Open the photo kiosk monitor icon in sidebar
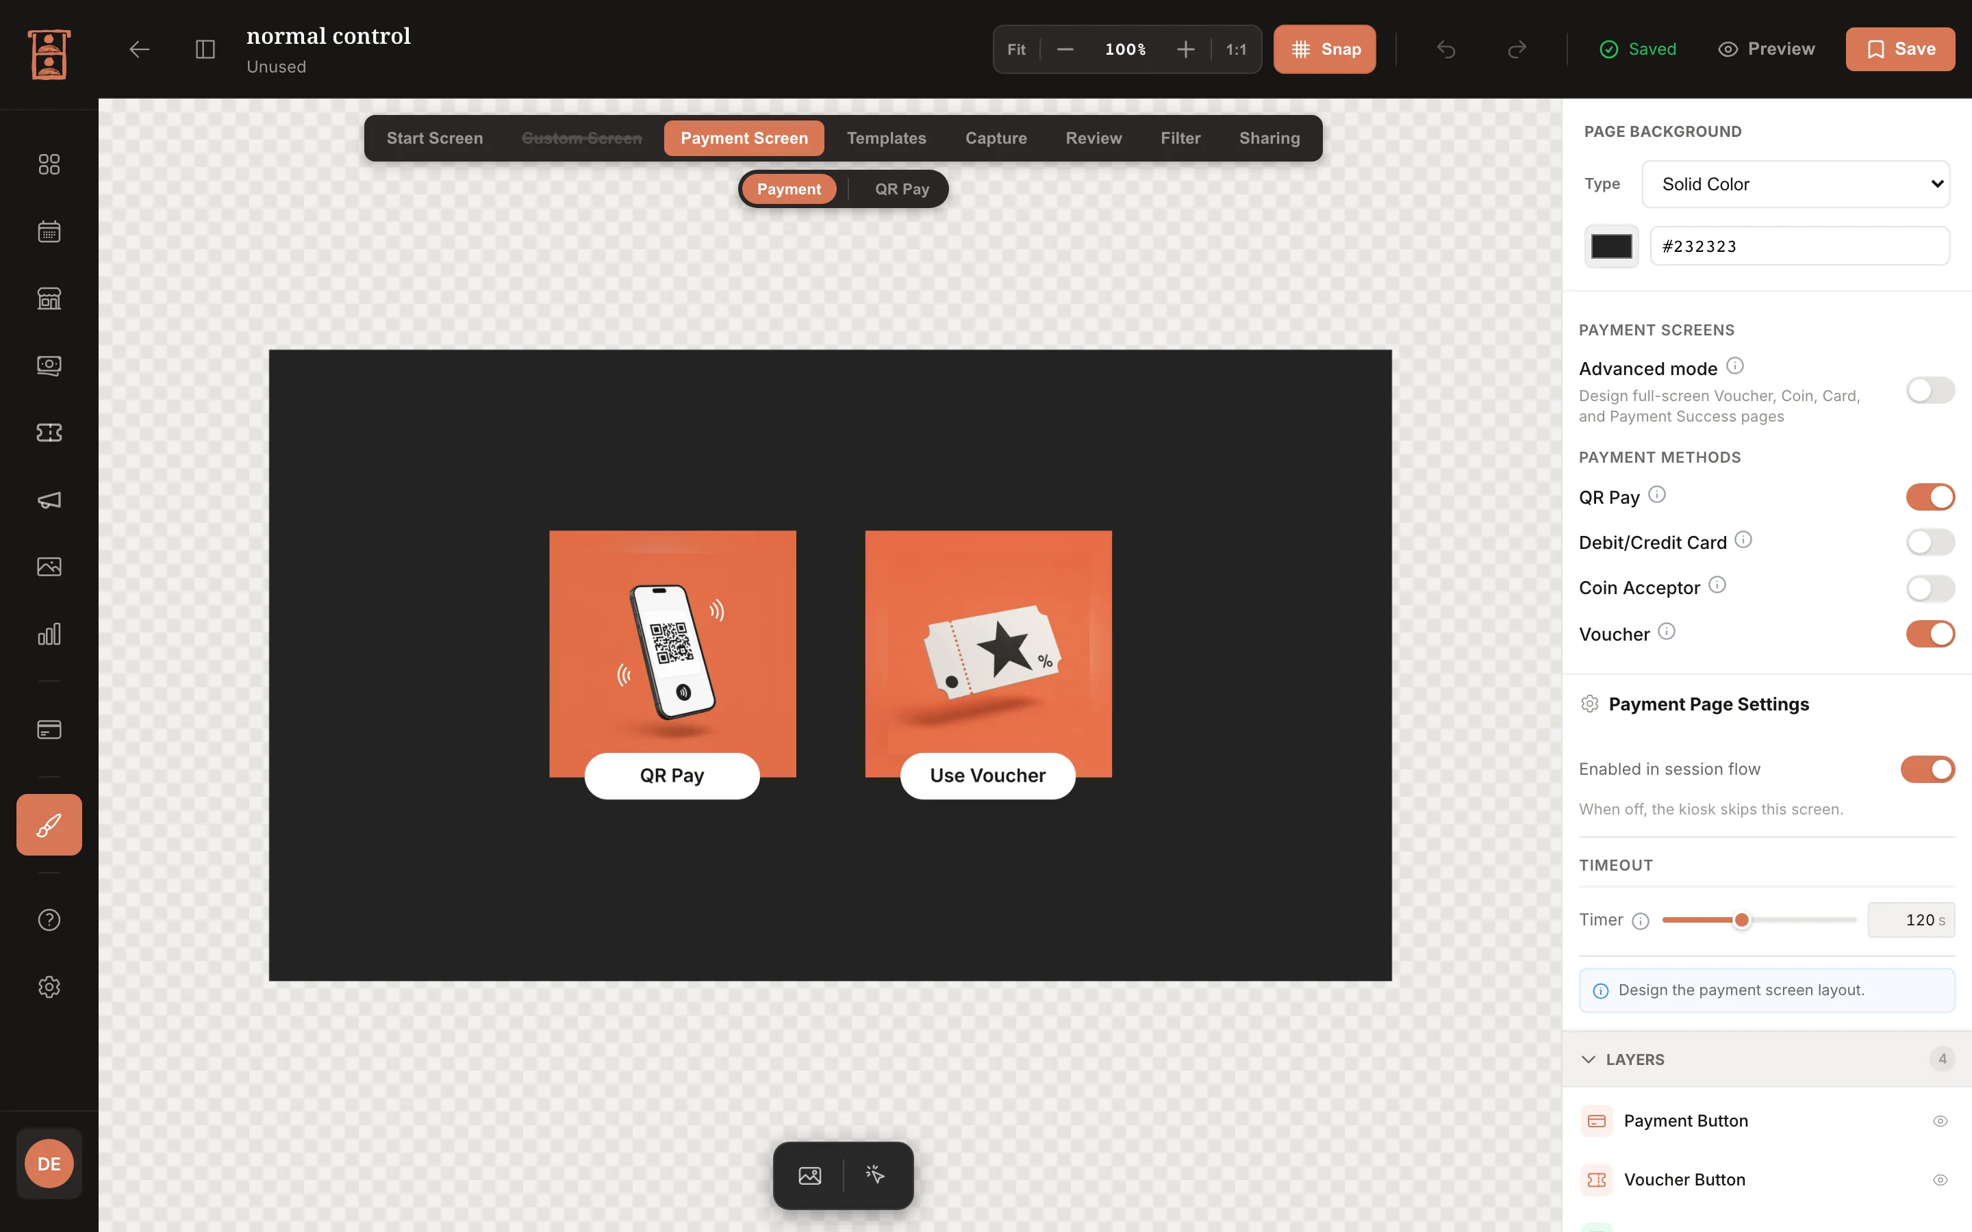The height and width of the screenshot is (1232, 1972). 49,365
